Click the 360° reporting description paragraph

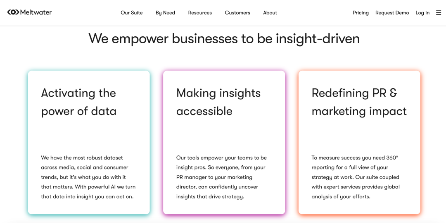pyautogui.click(x=356, y=177)
